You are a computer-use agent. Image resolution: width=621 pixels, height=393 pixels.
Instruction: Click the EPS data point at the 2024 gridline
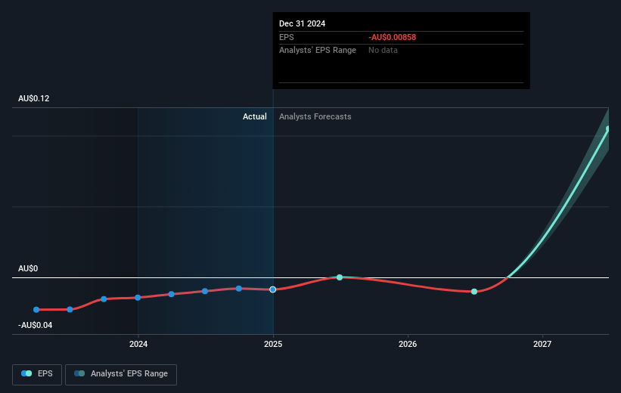tap(138, 298)
